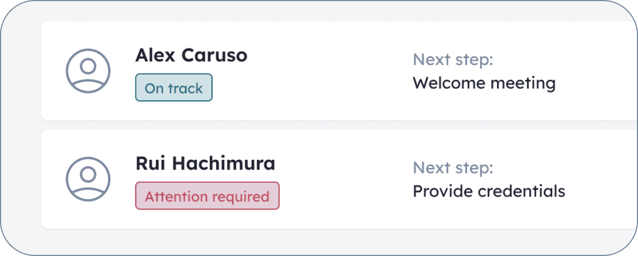Click the gray gap between the two cards
638x256 pixels.
click(x=328, y=125)
